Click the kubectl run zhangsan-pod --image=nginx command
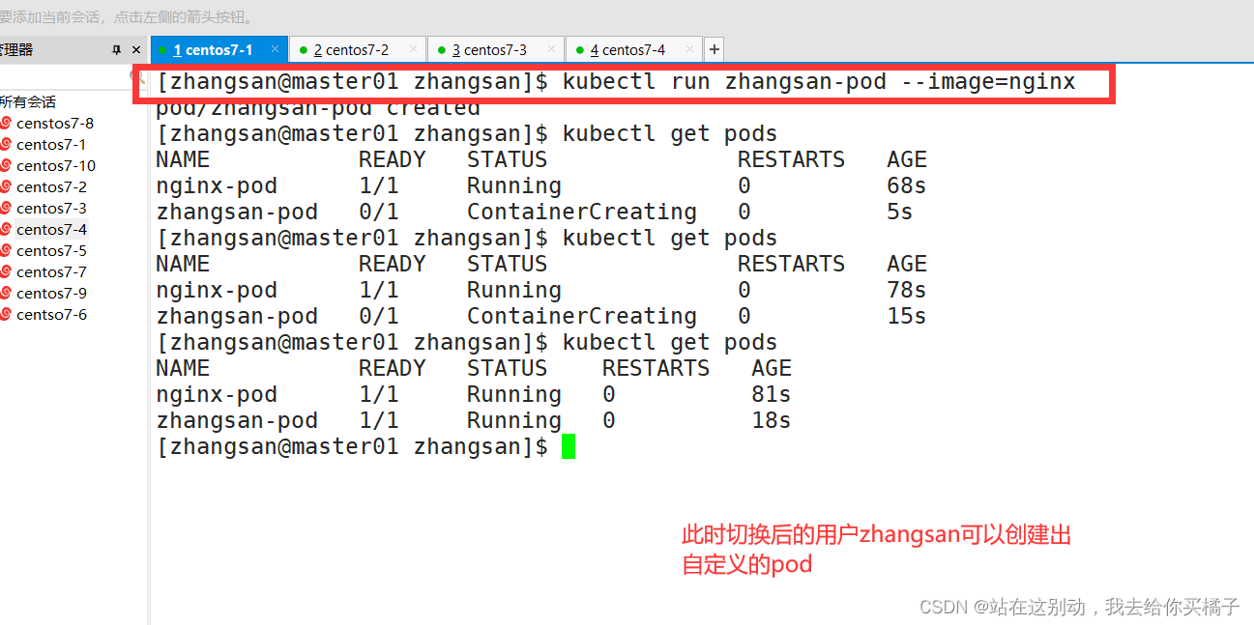Screen dimensions: 1254x625 point(819,82)
